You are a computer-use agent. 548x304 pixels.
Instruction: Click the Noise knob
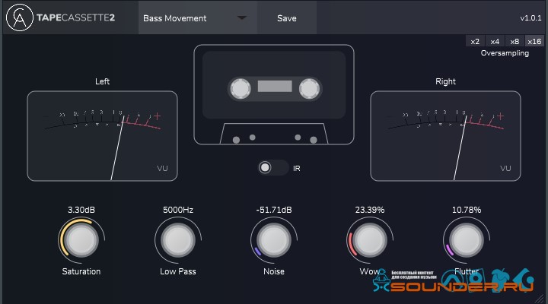[x=274, y=240]
